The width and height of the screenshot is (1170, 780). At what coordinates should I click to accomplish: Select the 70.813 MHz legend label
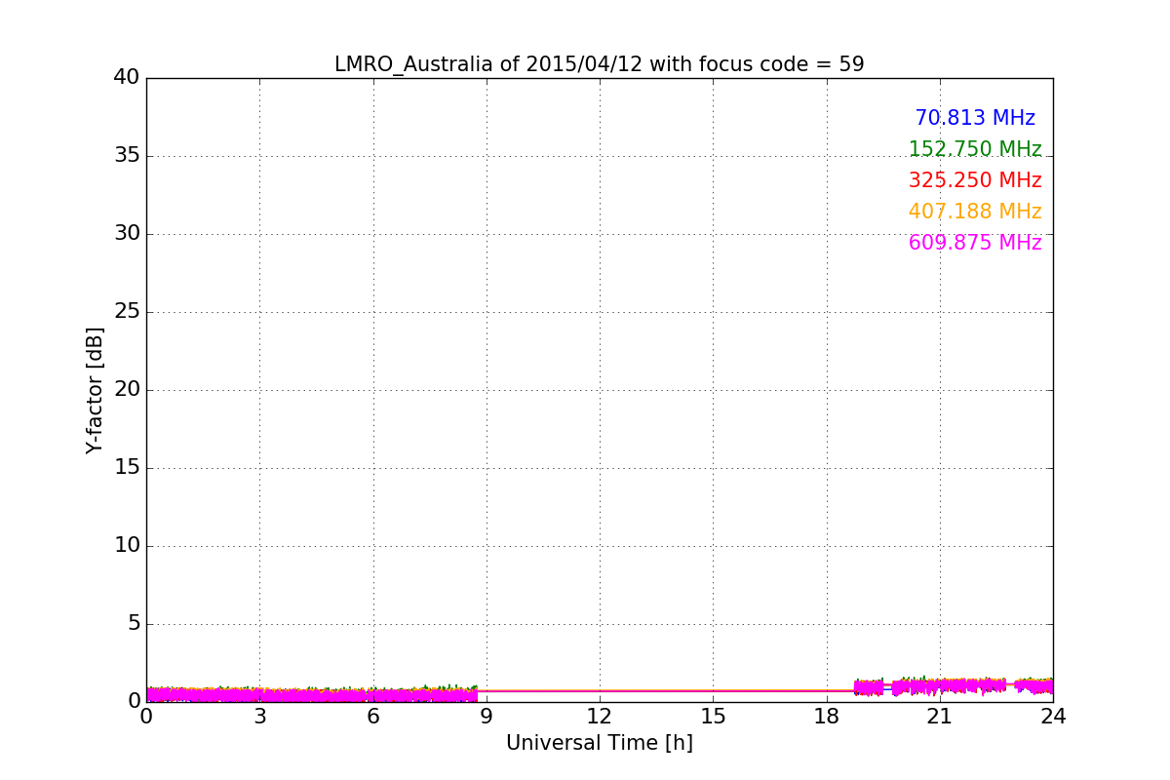click(975, 118)
